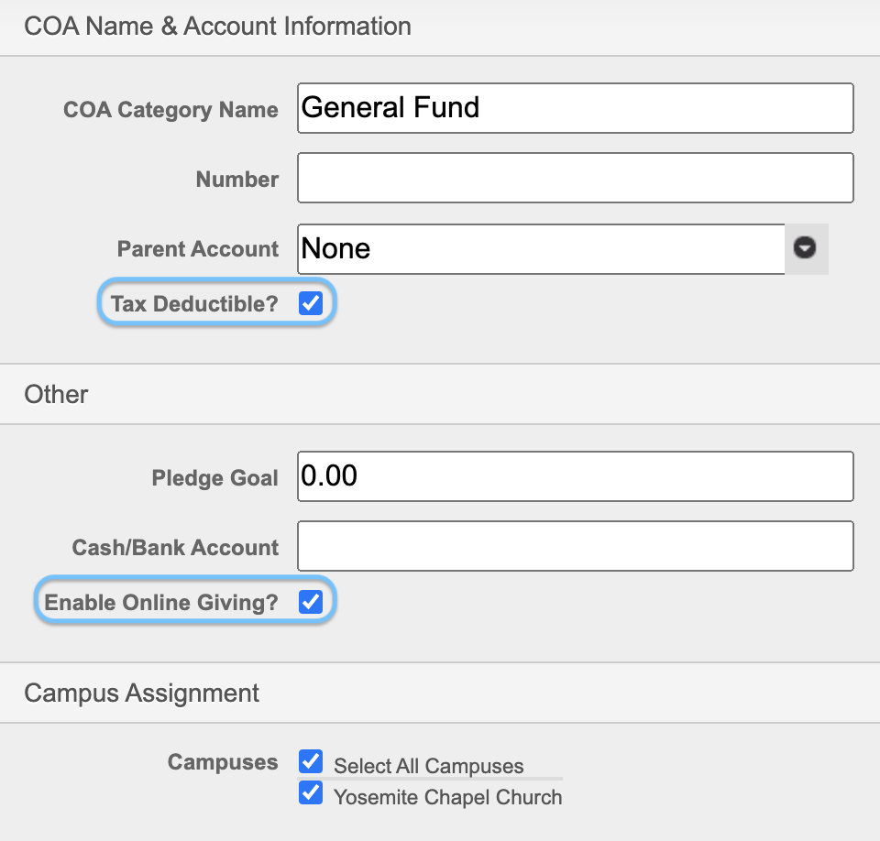This screenshot has height=841, width=880.
Task: Toggle the Yosemite Chapel Church campus checkbox
Action: [311, 792]
